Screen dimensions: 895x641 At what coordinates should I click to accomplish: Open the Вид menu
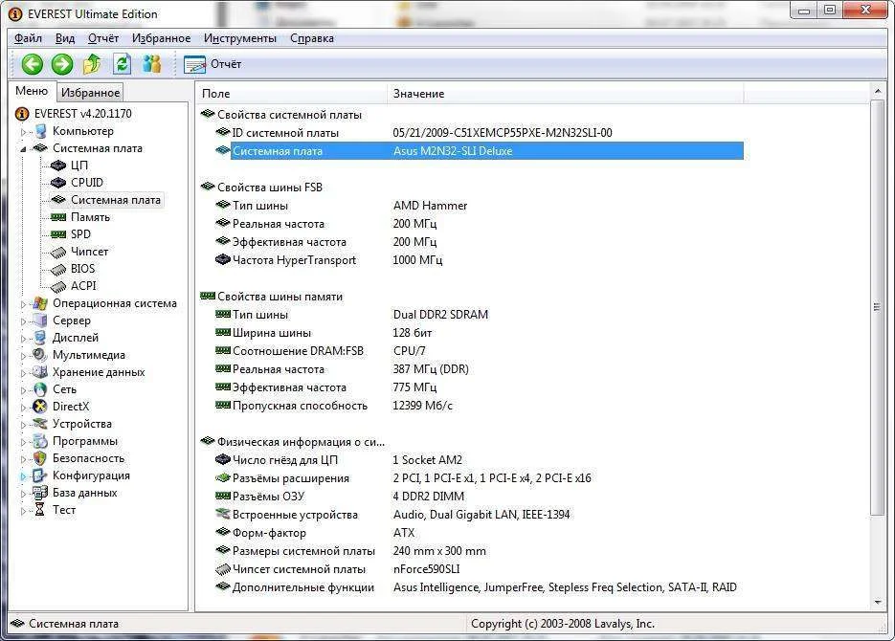[65, 38]
